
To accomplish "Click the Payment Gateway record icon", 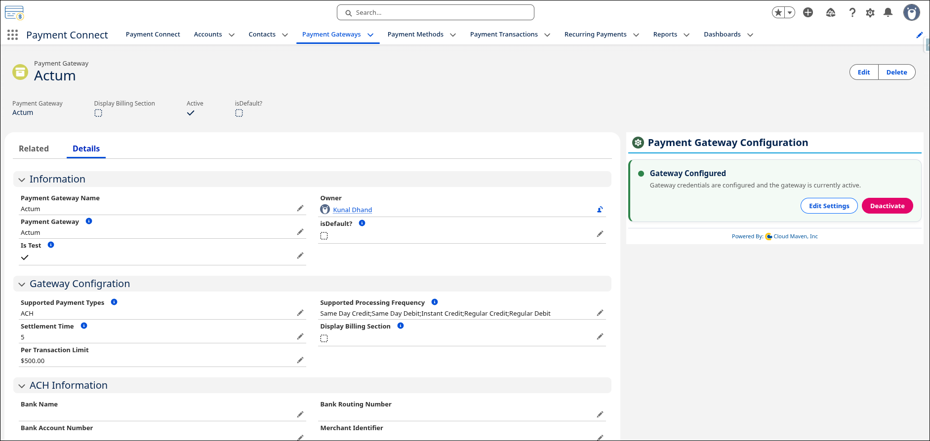I will [x=20, y=72].
